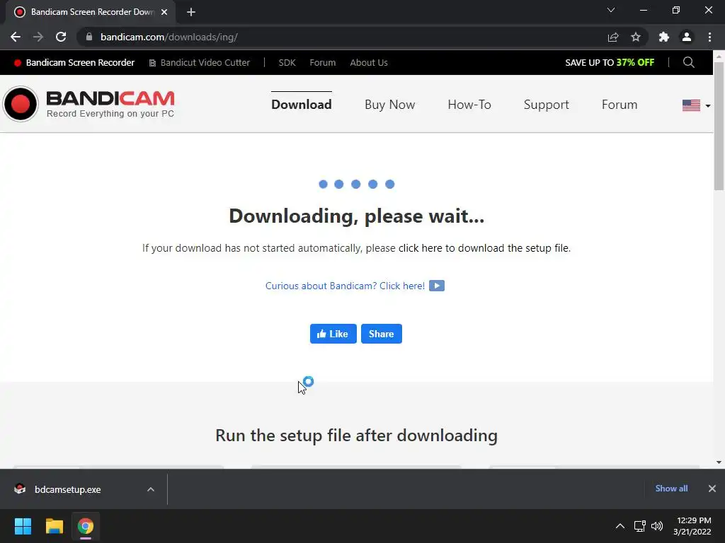This screenshot has height=543, width=725.
Task: Close the Bandicam Screen Recorder tab
Action: (x=164, y=12)
